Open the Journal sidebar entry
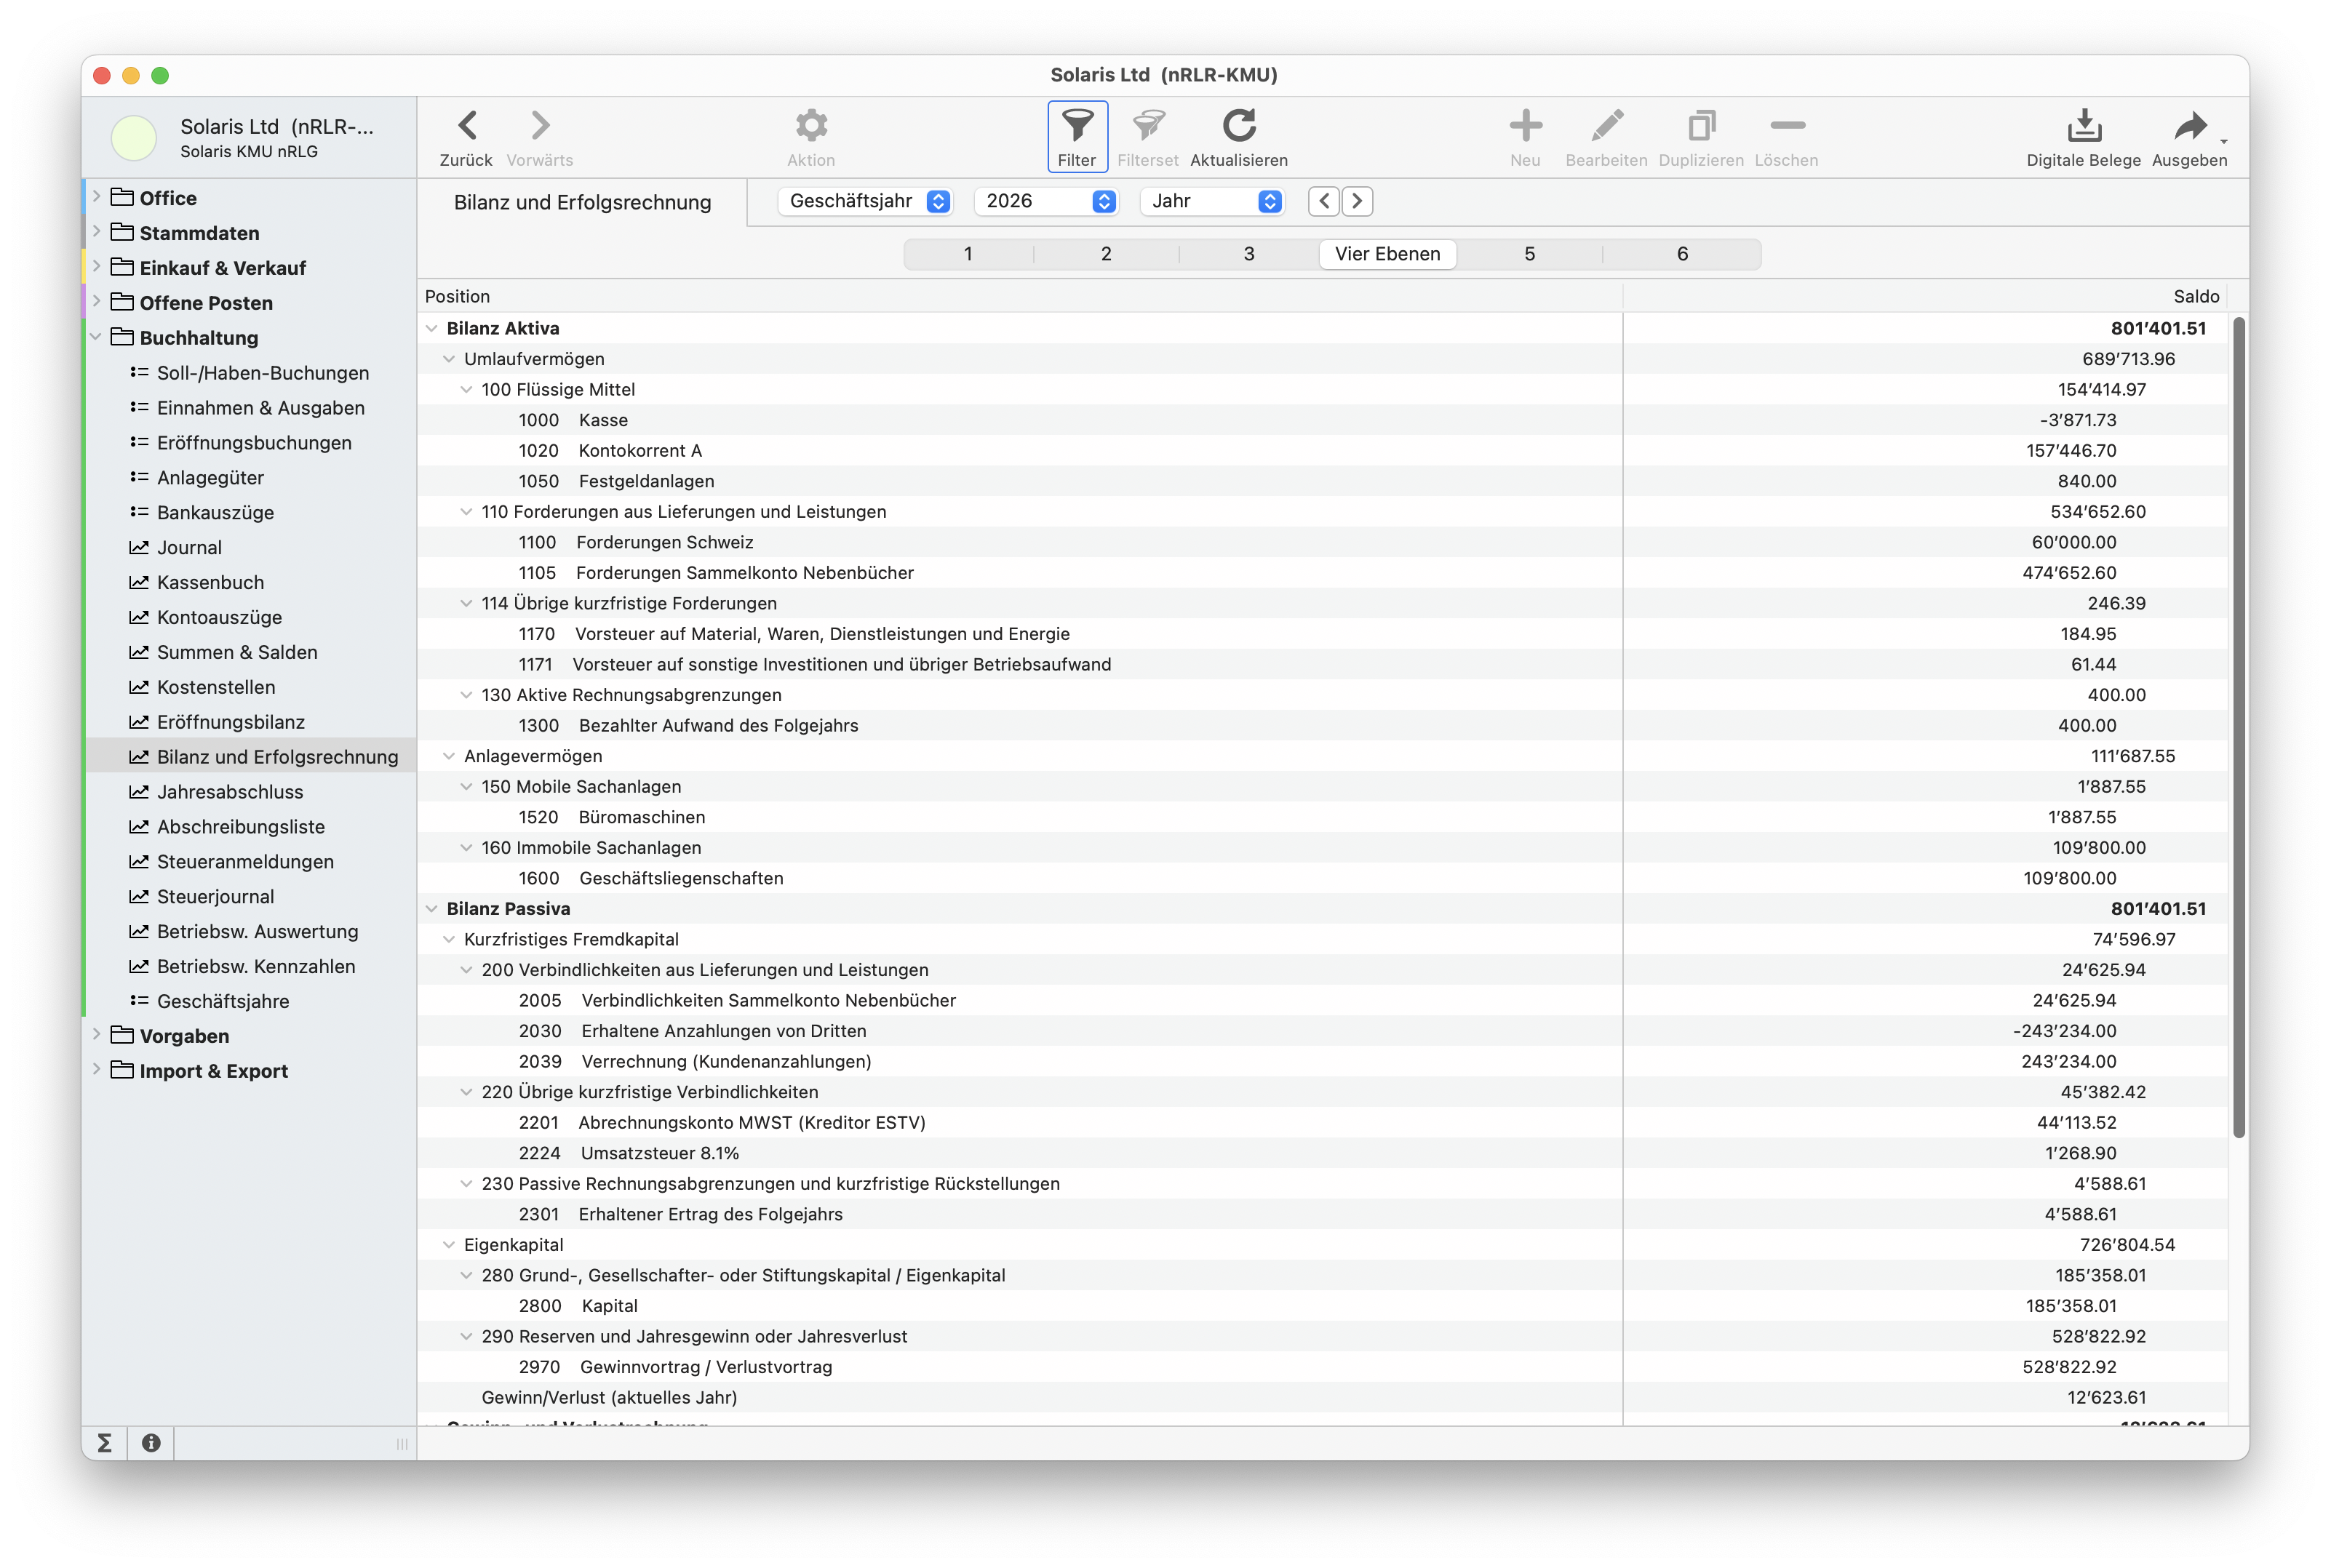Viewport: 2331px width, 1568px height. coord(189,547)
